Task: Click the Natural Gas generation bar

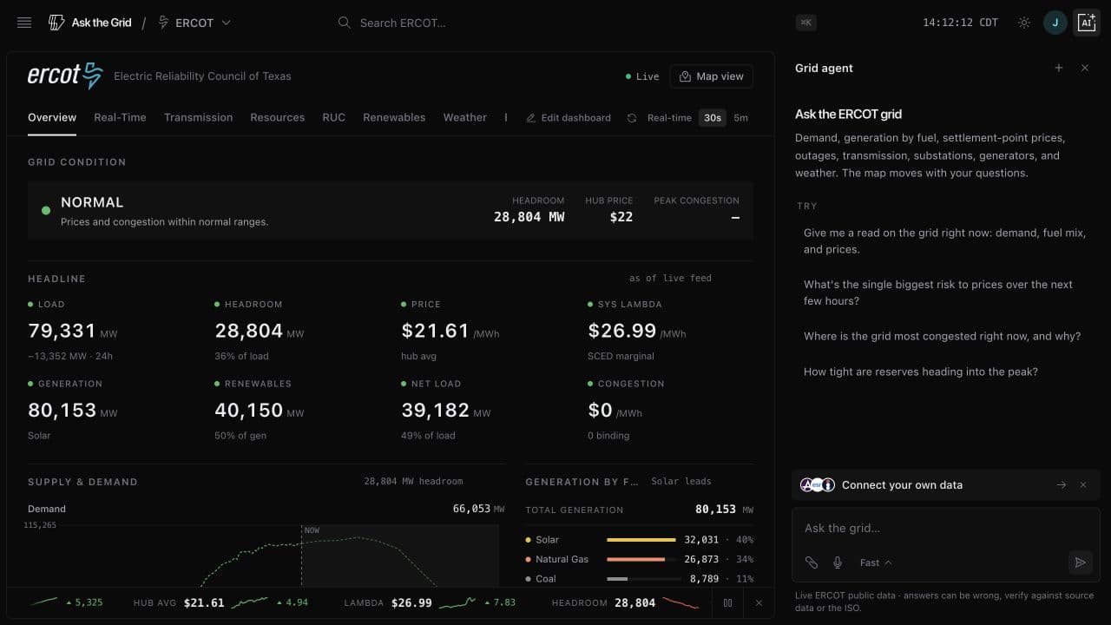Action: [x=641, y=559]
